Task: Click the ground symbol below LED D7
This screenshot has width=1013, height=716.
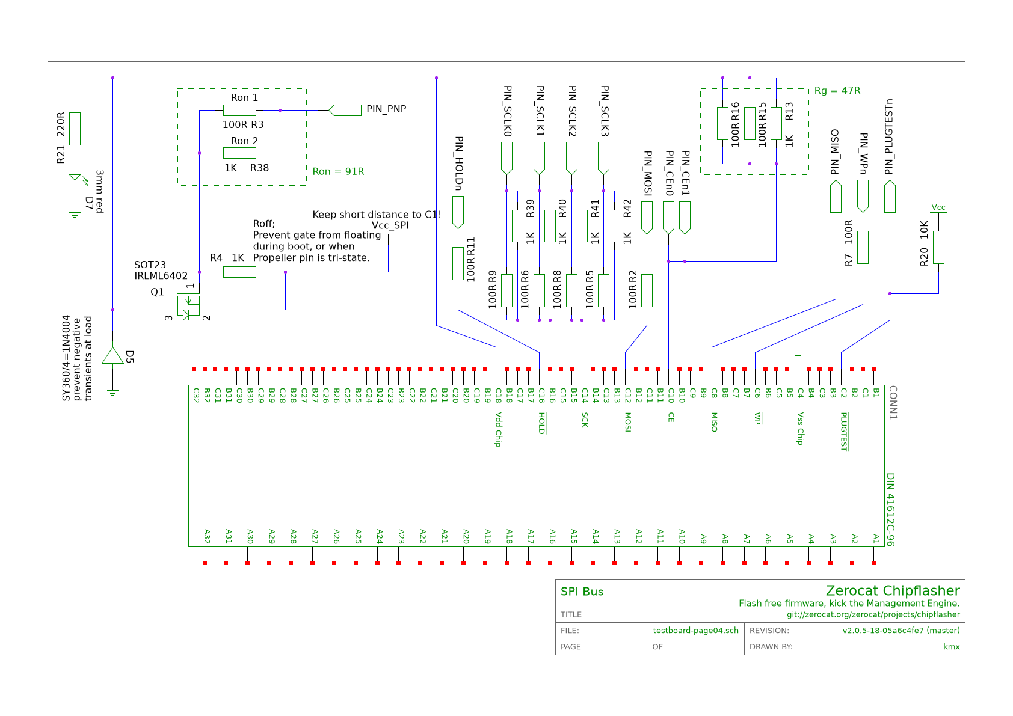Action: pyautogui.click(x=75, y=215)
